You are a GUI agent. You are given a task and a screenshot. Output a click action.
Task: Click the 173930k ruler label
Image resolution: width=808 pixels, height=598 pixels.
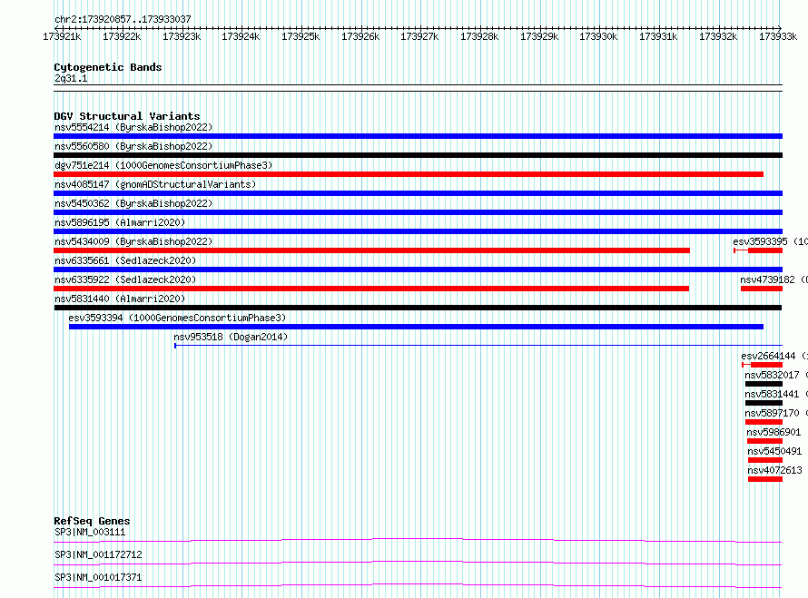point(598,36)
